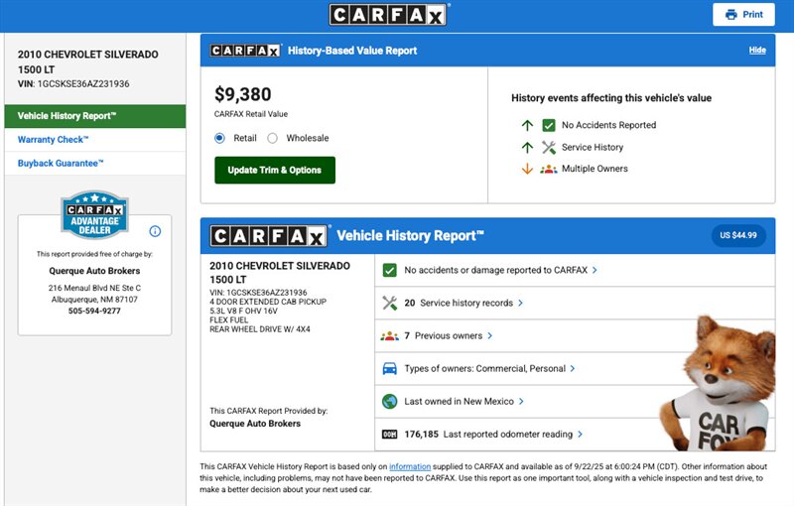Open the information link in disclaimer text
Screen dimensions: 794x506
(x=410, y=466)
